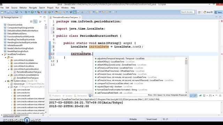
Task: Toggle Link with Editor in Package Explorer
Action: tap(35, 22)
